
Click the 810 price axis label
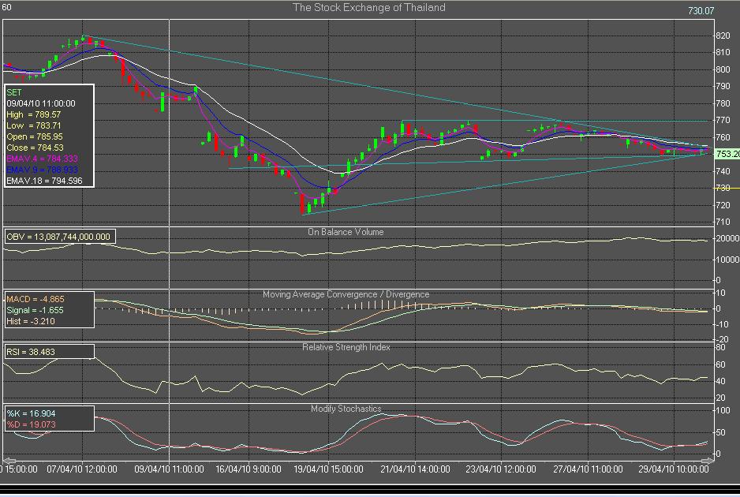723,52
